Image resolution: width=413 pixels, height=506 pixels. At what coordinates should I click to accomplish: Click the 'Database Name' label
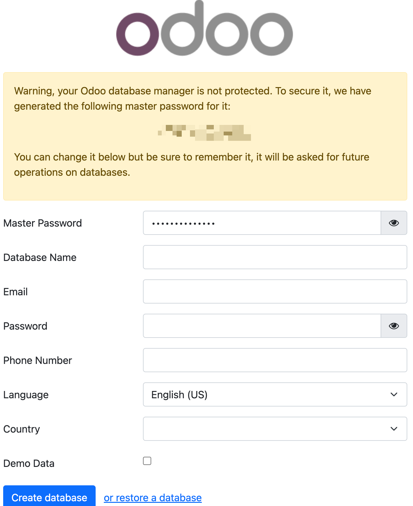pyautogui.click(x=40, y=257)
